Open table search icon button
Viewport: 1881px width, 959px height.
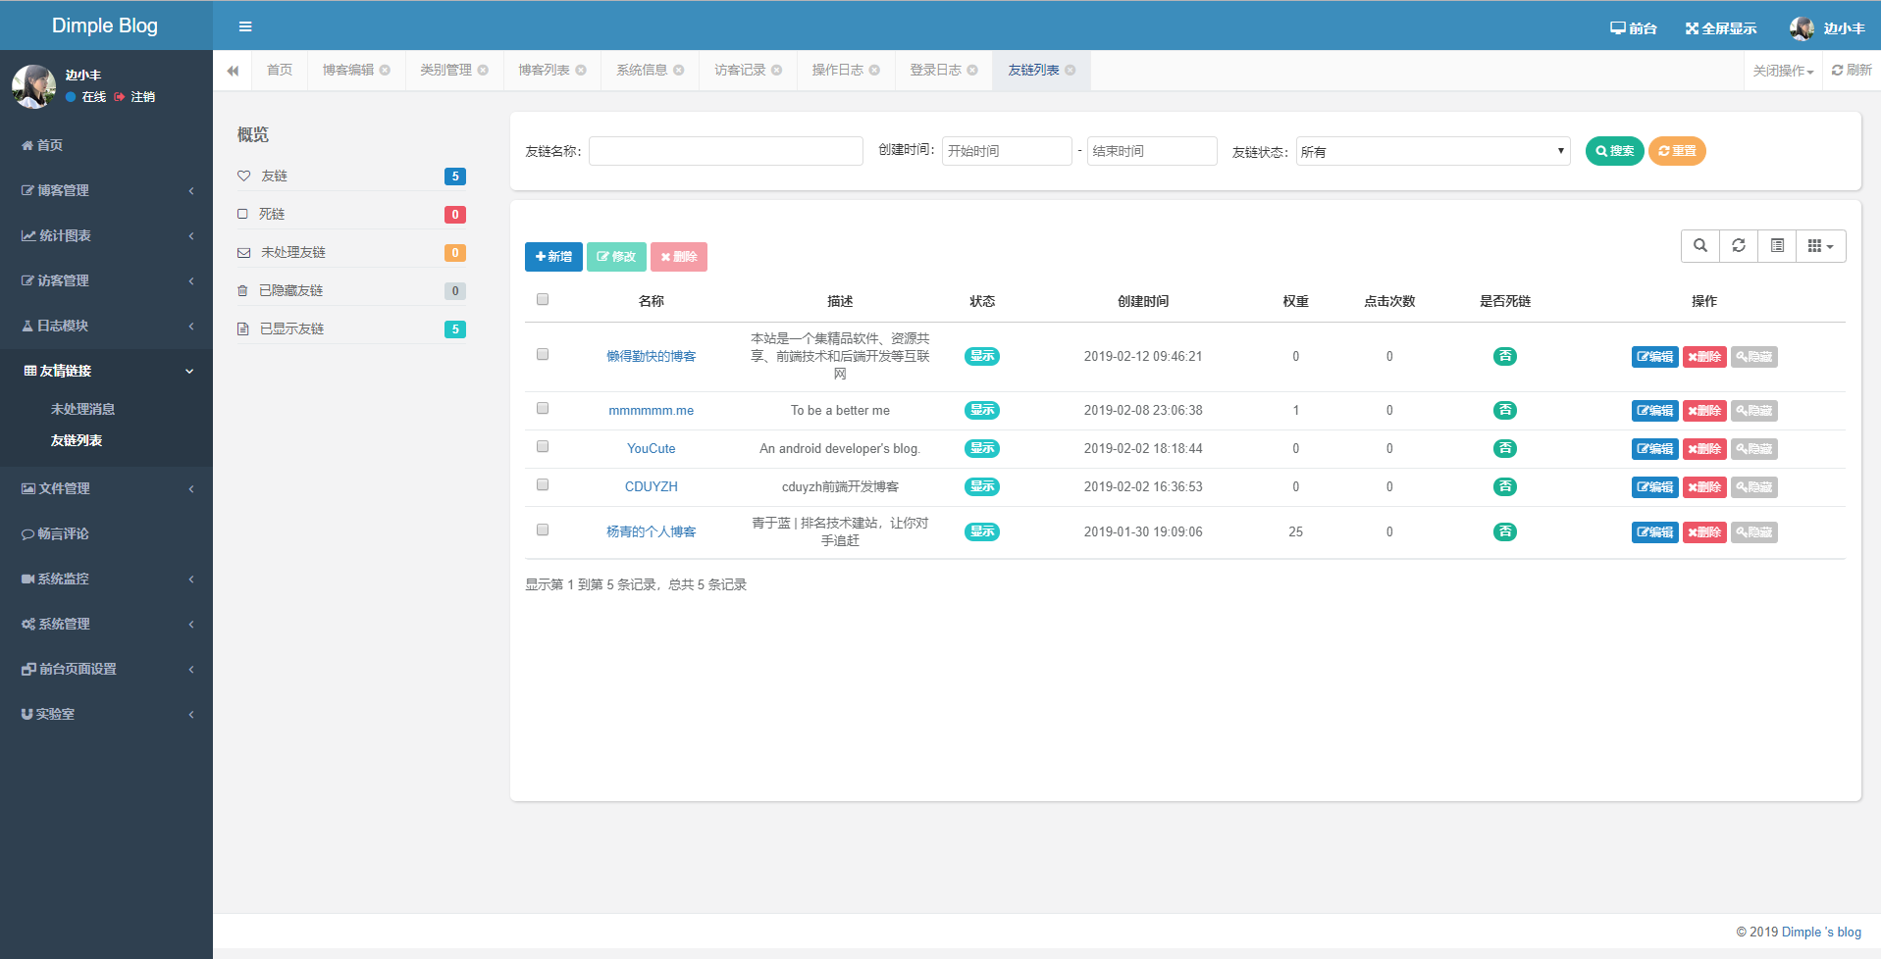[1700, 246]
